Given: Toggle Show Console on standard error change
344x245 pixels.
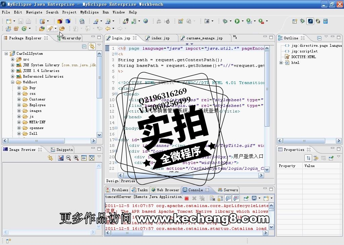Looking at the screenshot, I should [236, 199].
